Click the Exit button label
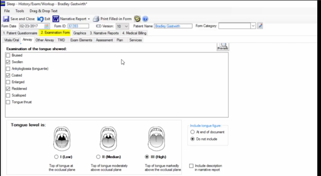Viewport: 321px width, 176px height. [x=47, y=19]
